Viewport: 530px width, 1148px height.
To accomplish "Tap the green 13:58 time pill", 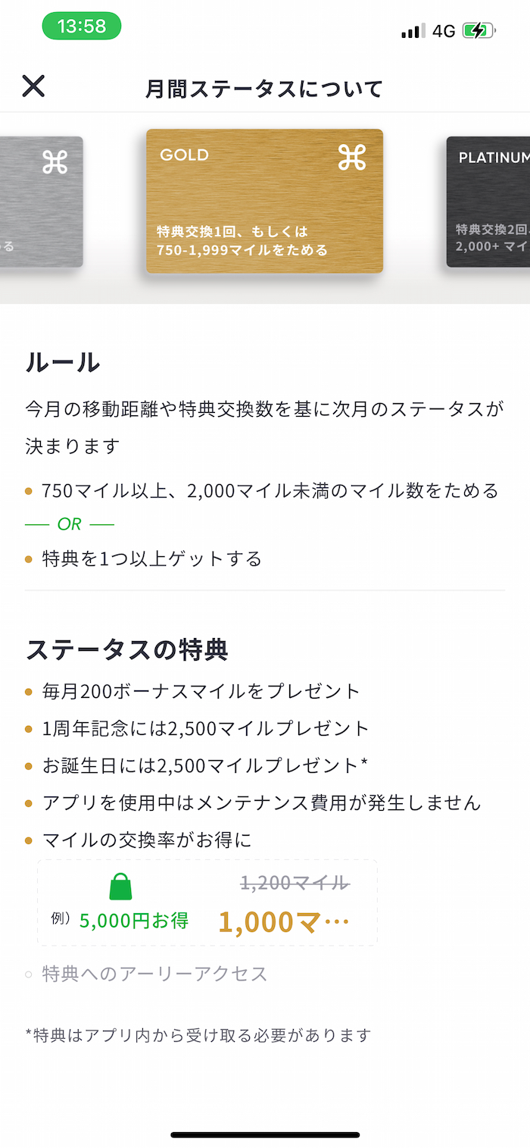I will (81, 26).
